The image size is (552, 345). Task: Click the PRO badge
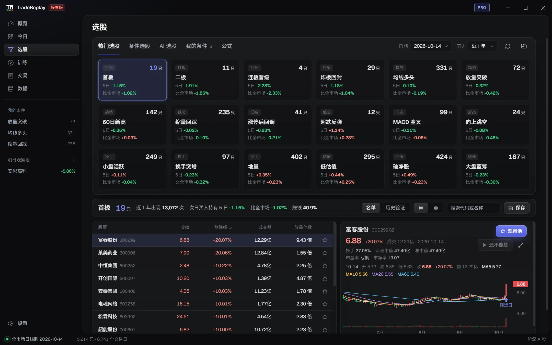pos(482,8)
